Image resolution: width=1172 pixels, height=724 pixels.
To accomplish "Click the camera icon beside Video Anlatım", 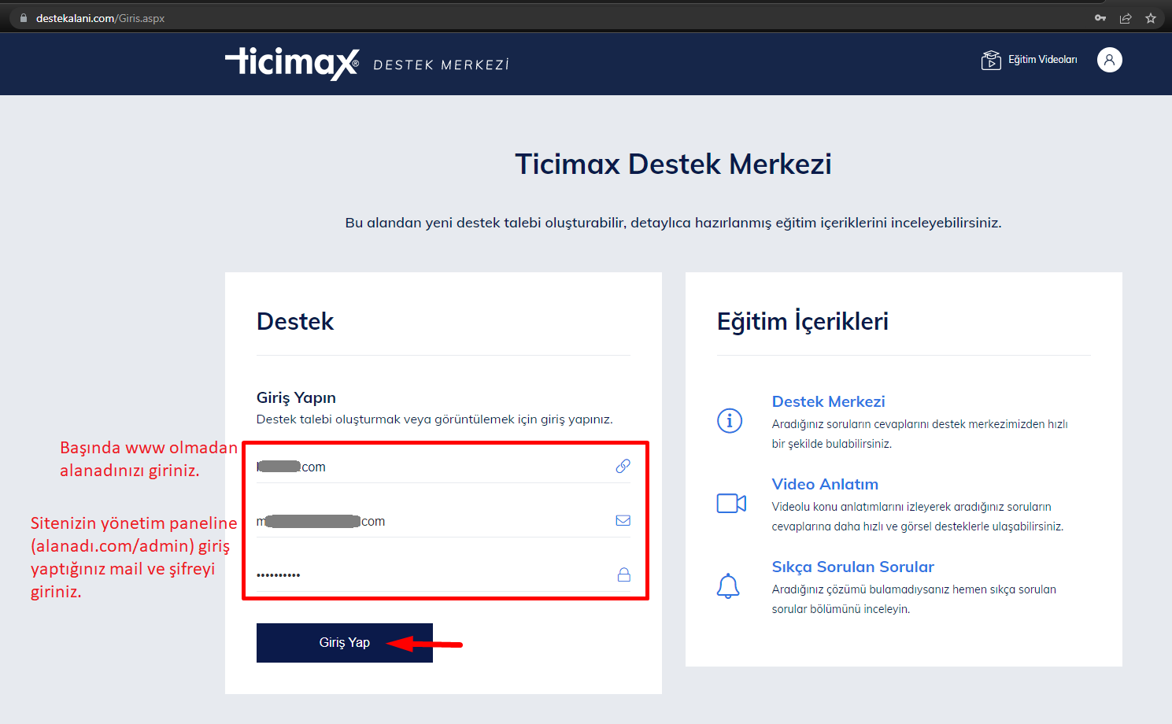I will point(731,503).
